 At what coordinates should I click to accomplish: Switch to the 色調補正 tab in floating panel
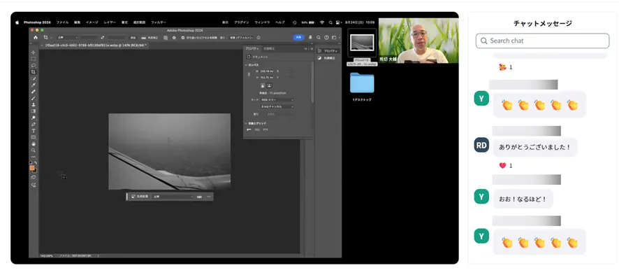[x=269, y=48]
